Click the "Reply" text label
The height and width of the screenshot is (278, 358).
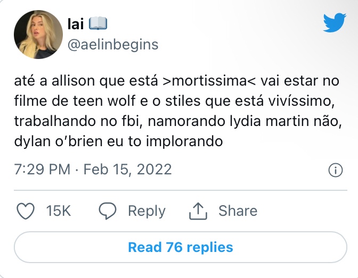(x=147, y=211)
